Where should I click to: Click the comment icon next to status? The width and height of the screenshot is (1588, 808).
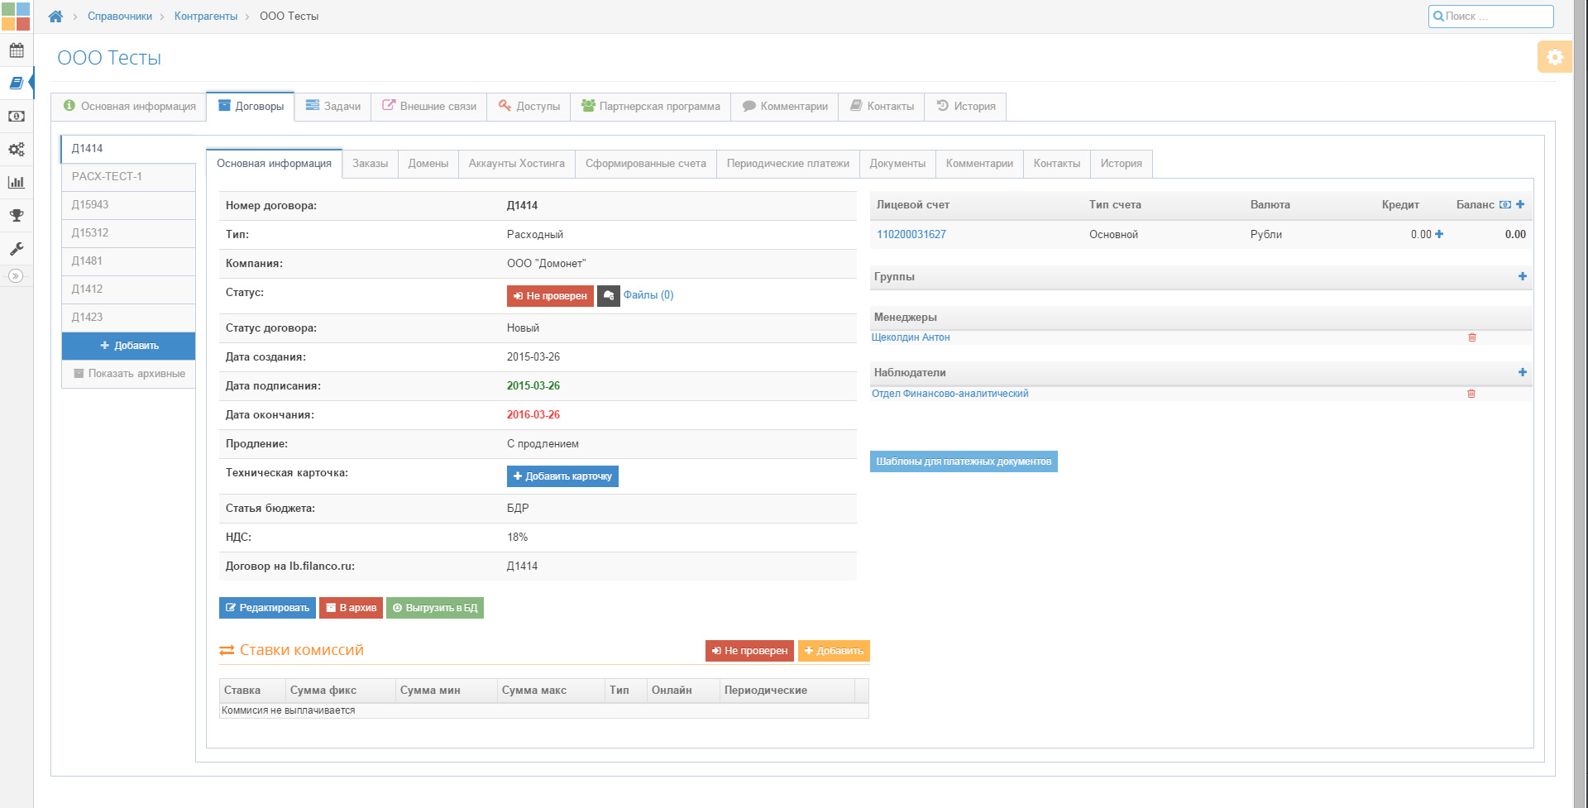[x=609, y=296]
